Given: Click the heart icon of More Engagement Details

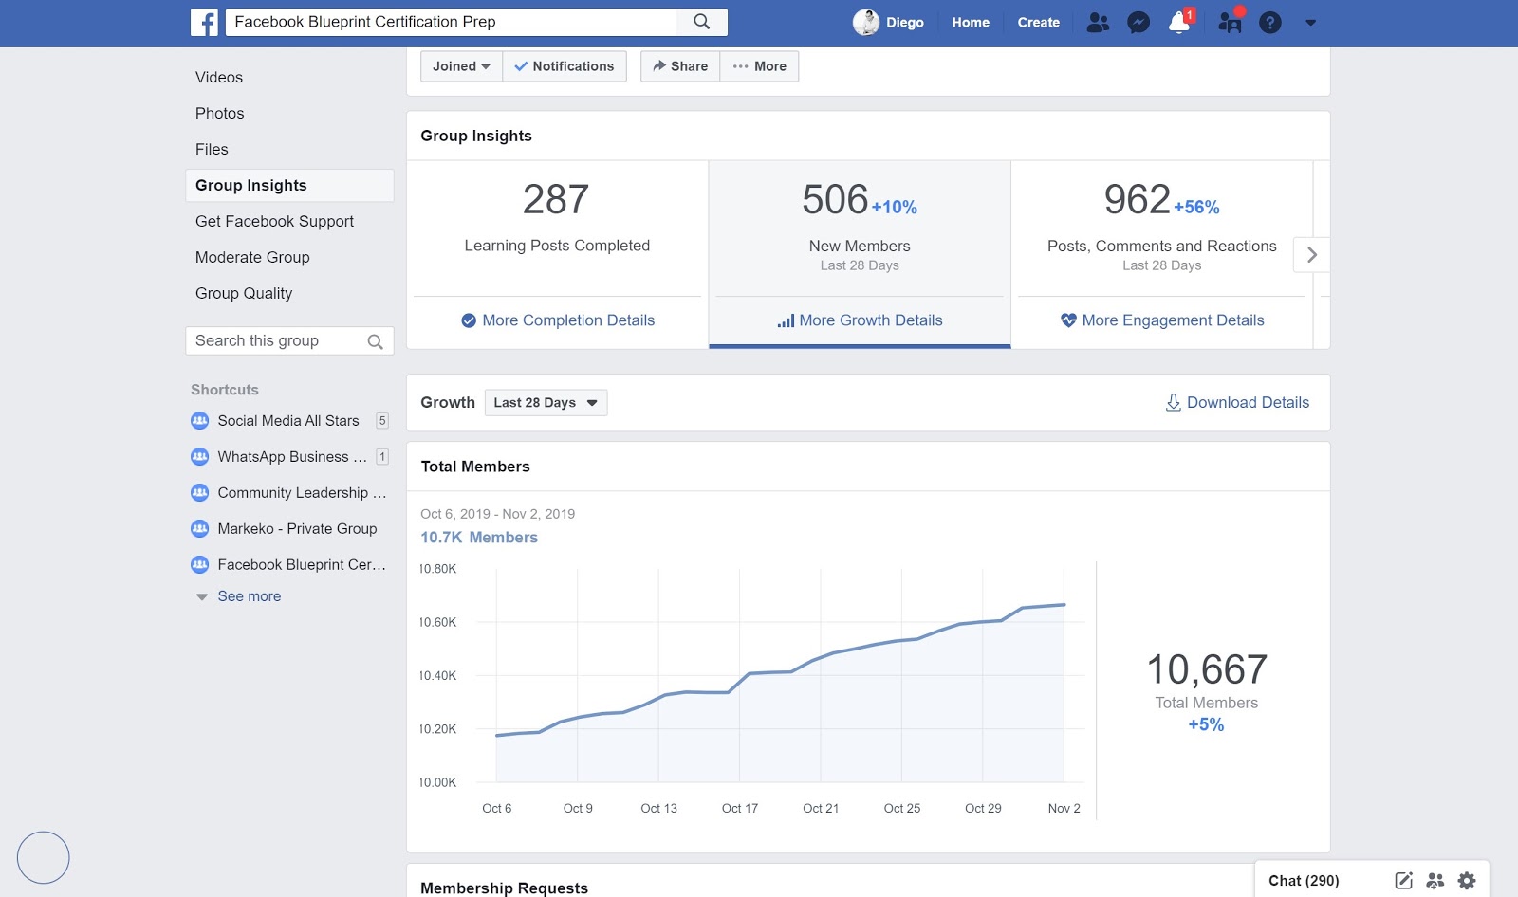Looking at the screenshot, I should [1068, 320].
